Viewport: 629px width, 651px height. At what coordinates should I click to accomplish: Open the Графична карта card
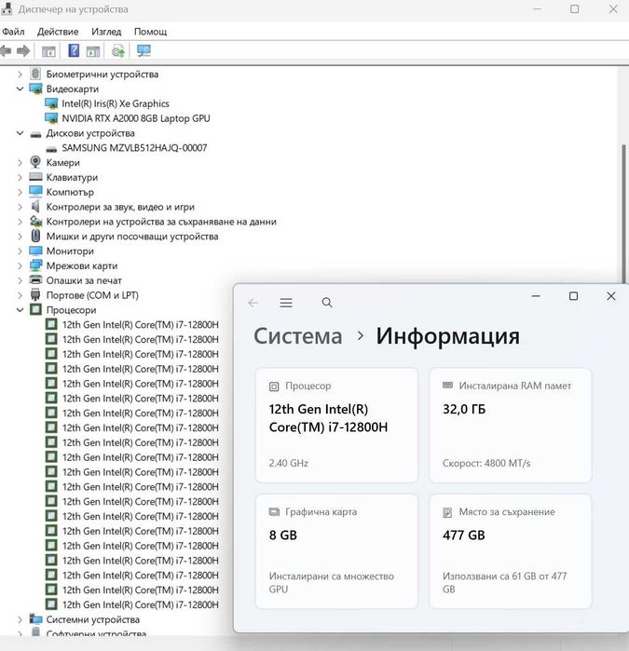point(336,551)
